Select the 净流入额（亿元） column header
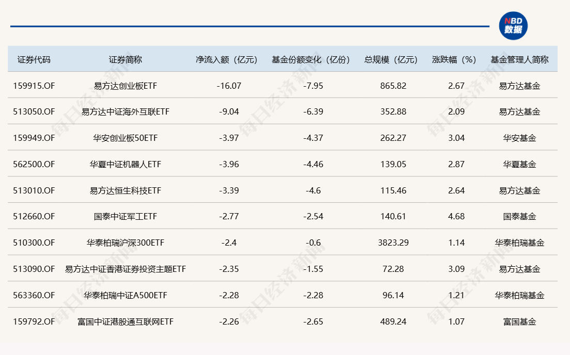Image resolution: width=570 pixels, height=355 pixels. (x=227, y=59)
